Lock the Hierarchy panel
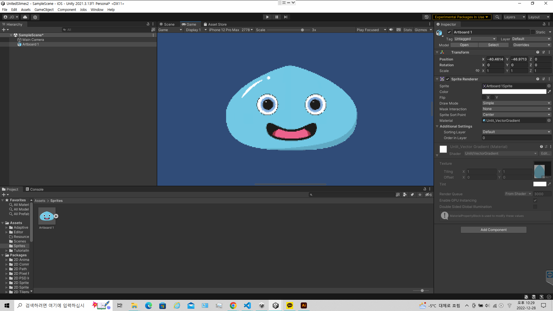The width and height of the screenshot is (553, 311). 148,24
